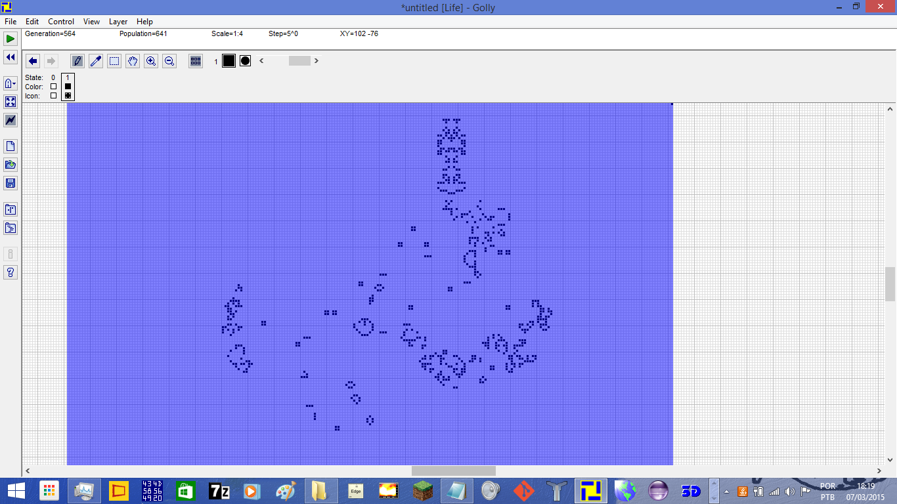Click the right arrow of the state scroller
Screen dimensions: 897x504
click(x=317, y=61)
